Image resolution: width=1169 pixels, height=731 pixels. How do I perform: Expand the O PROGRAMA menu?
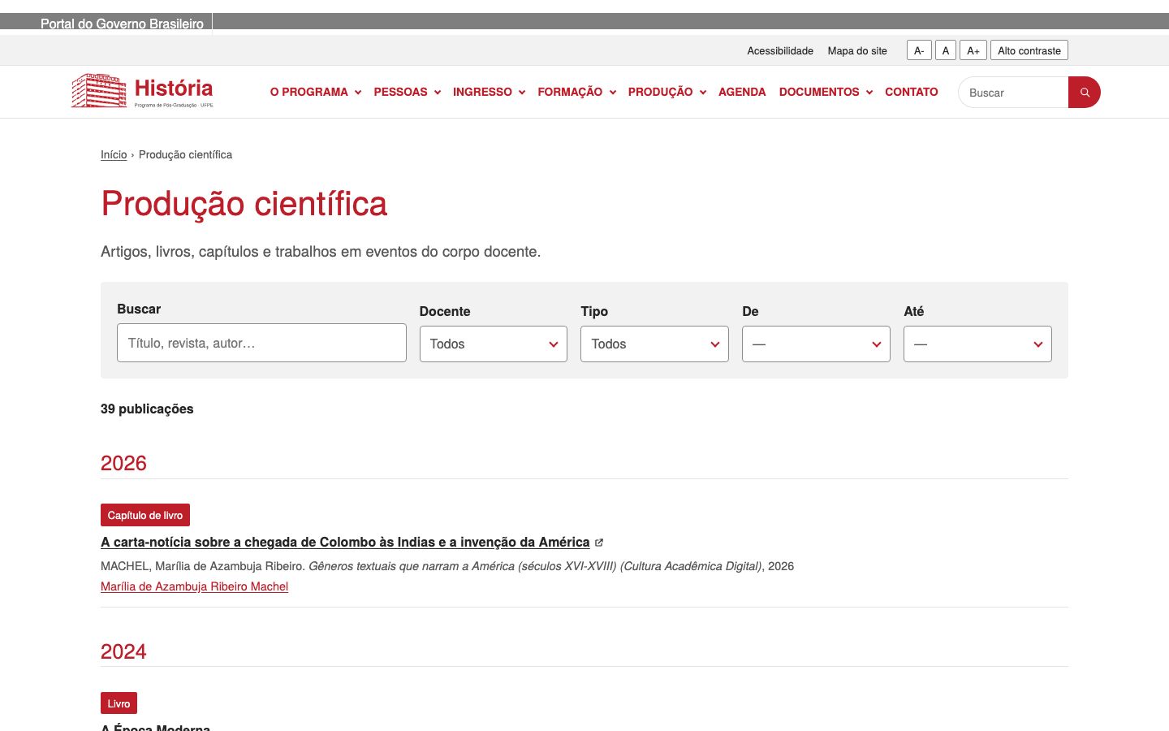click(316, 92)
